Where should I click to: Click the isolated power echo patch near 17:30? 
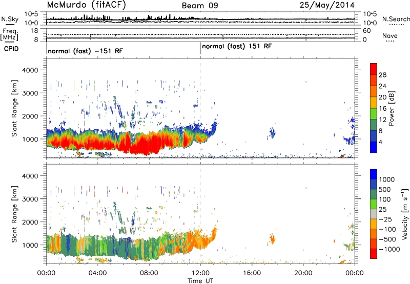click(272, 133)
